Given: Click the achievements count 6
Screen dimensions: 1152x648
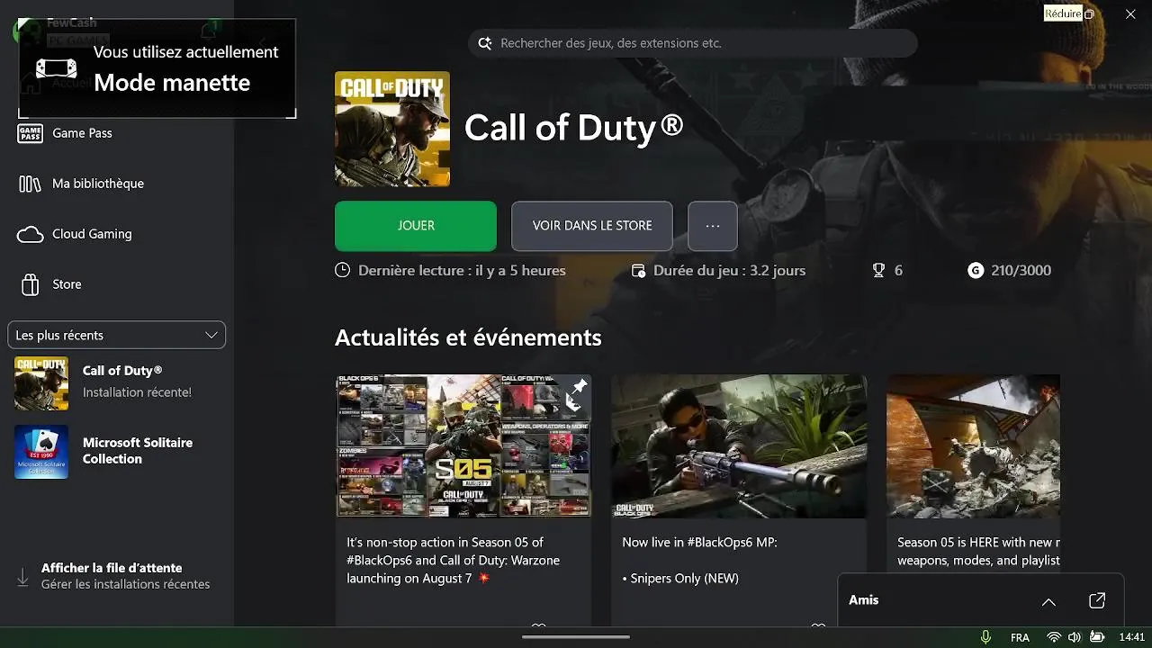Looking at the screenshot, I should [898, 270].
